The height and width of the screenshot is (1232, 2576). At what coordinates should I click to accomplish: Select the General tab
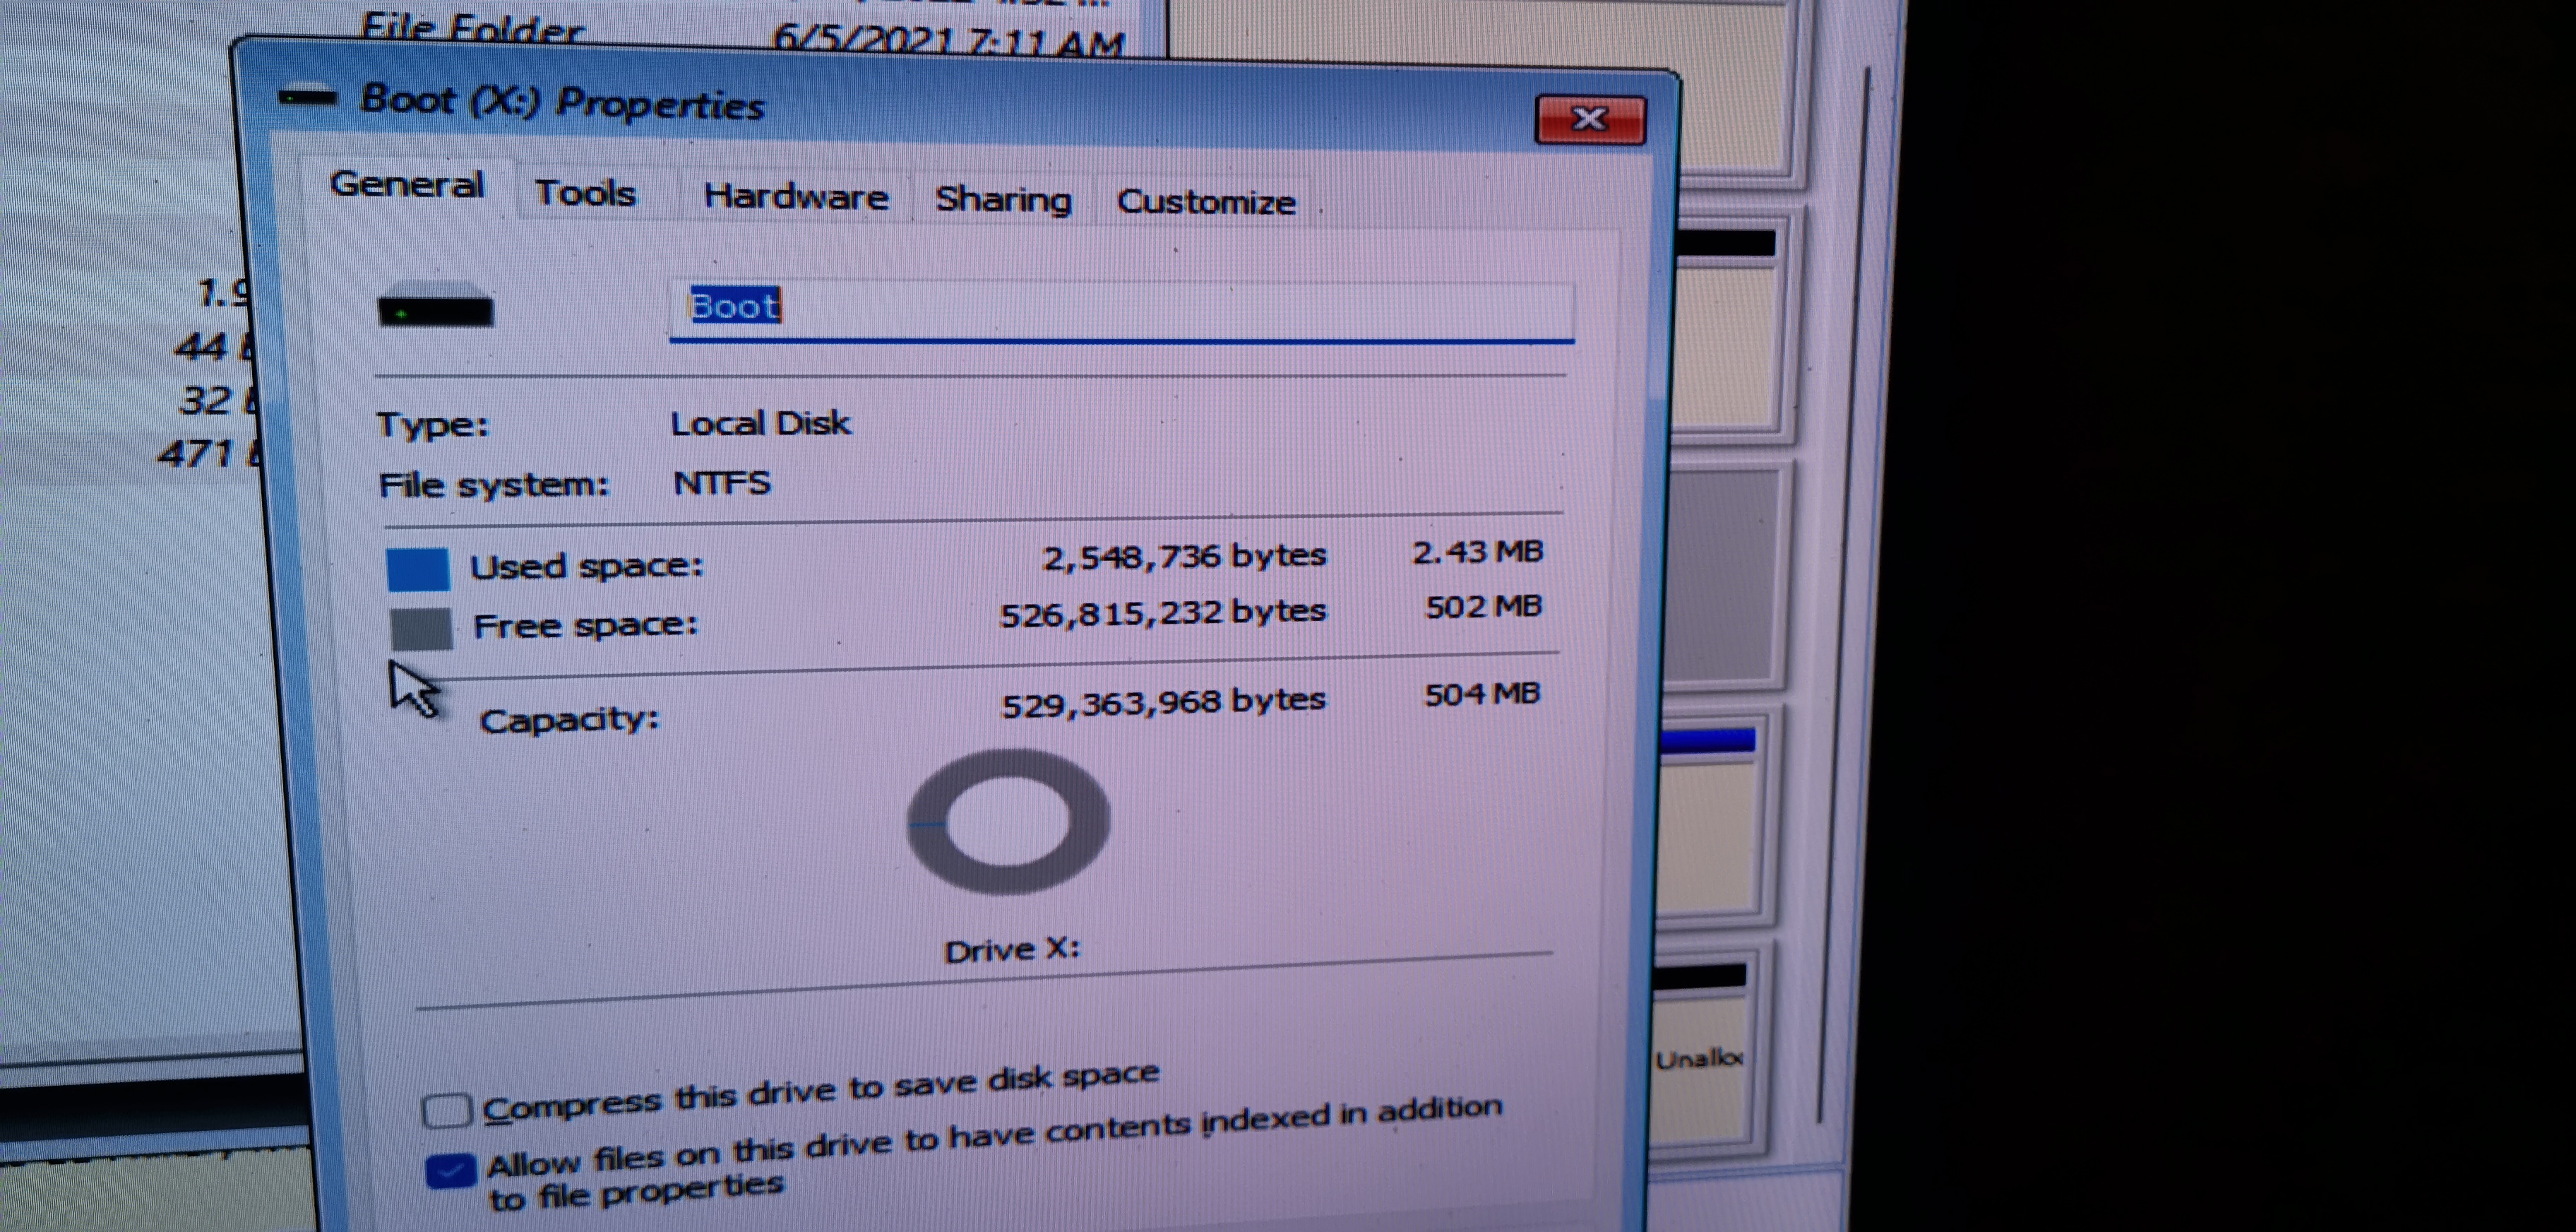pos(407,185)
